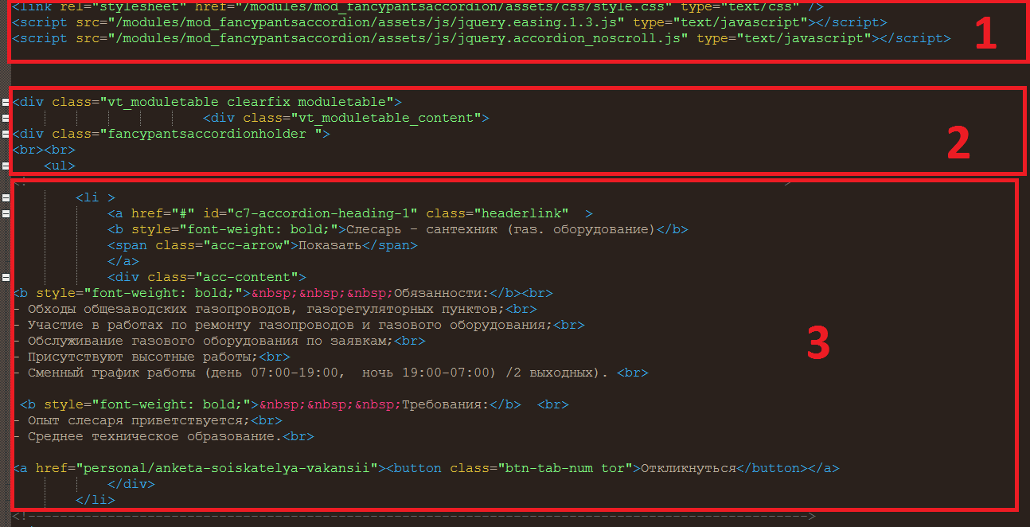Viewport: 1030px width, 527px height.
Task: Click the line starting "Сменный график работы"
Action: (x=330, y=373)
